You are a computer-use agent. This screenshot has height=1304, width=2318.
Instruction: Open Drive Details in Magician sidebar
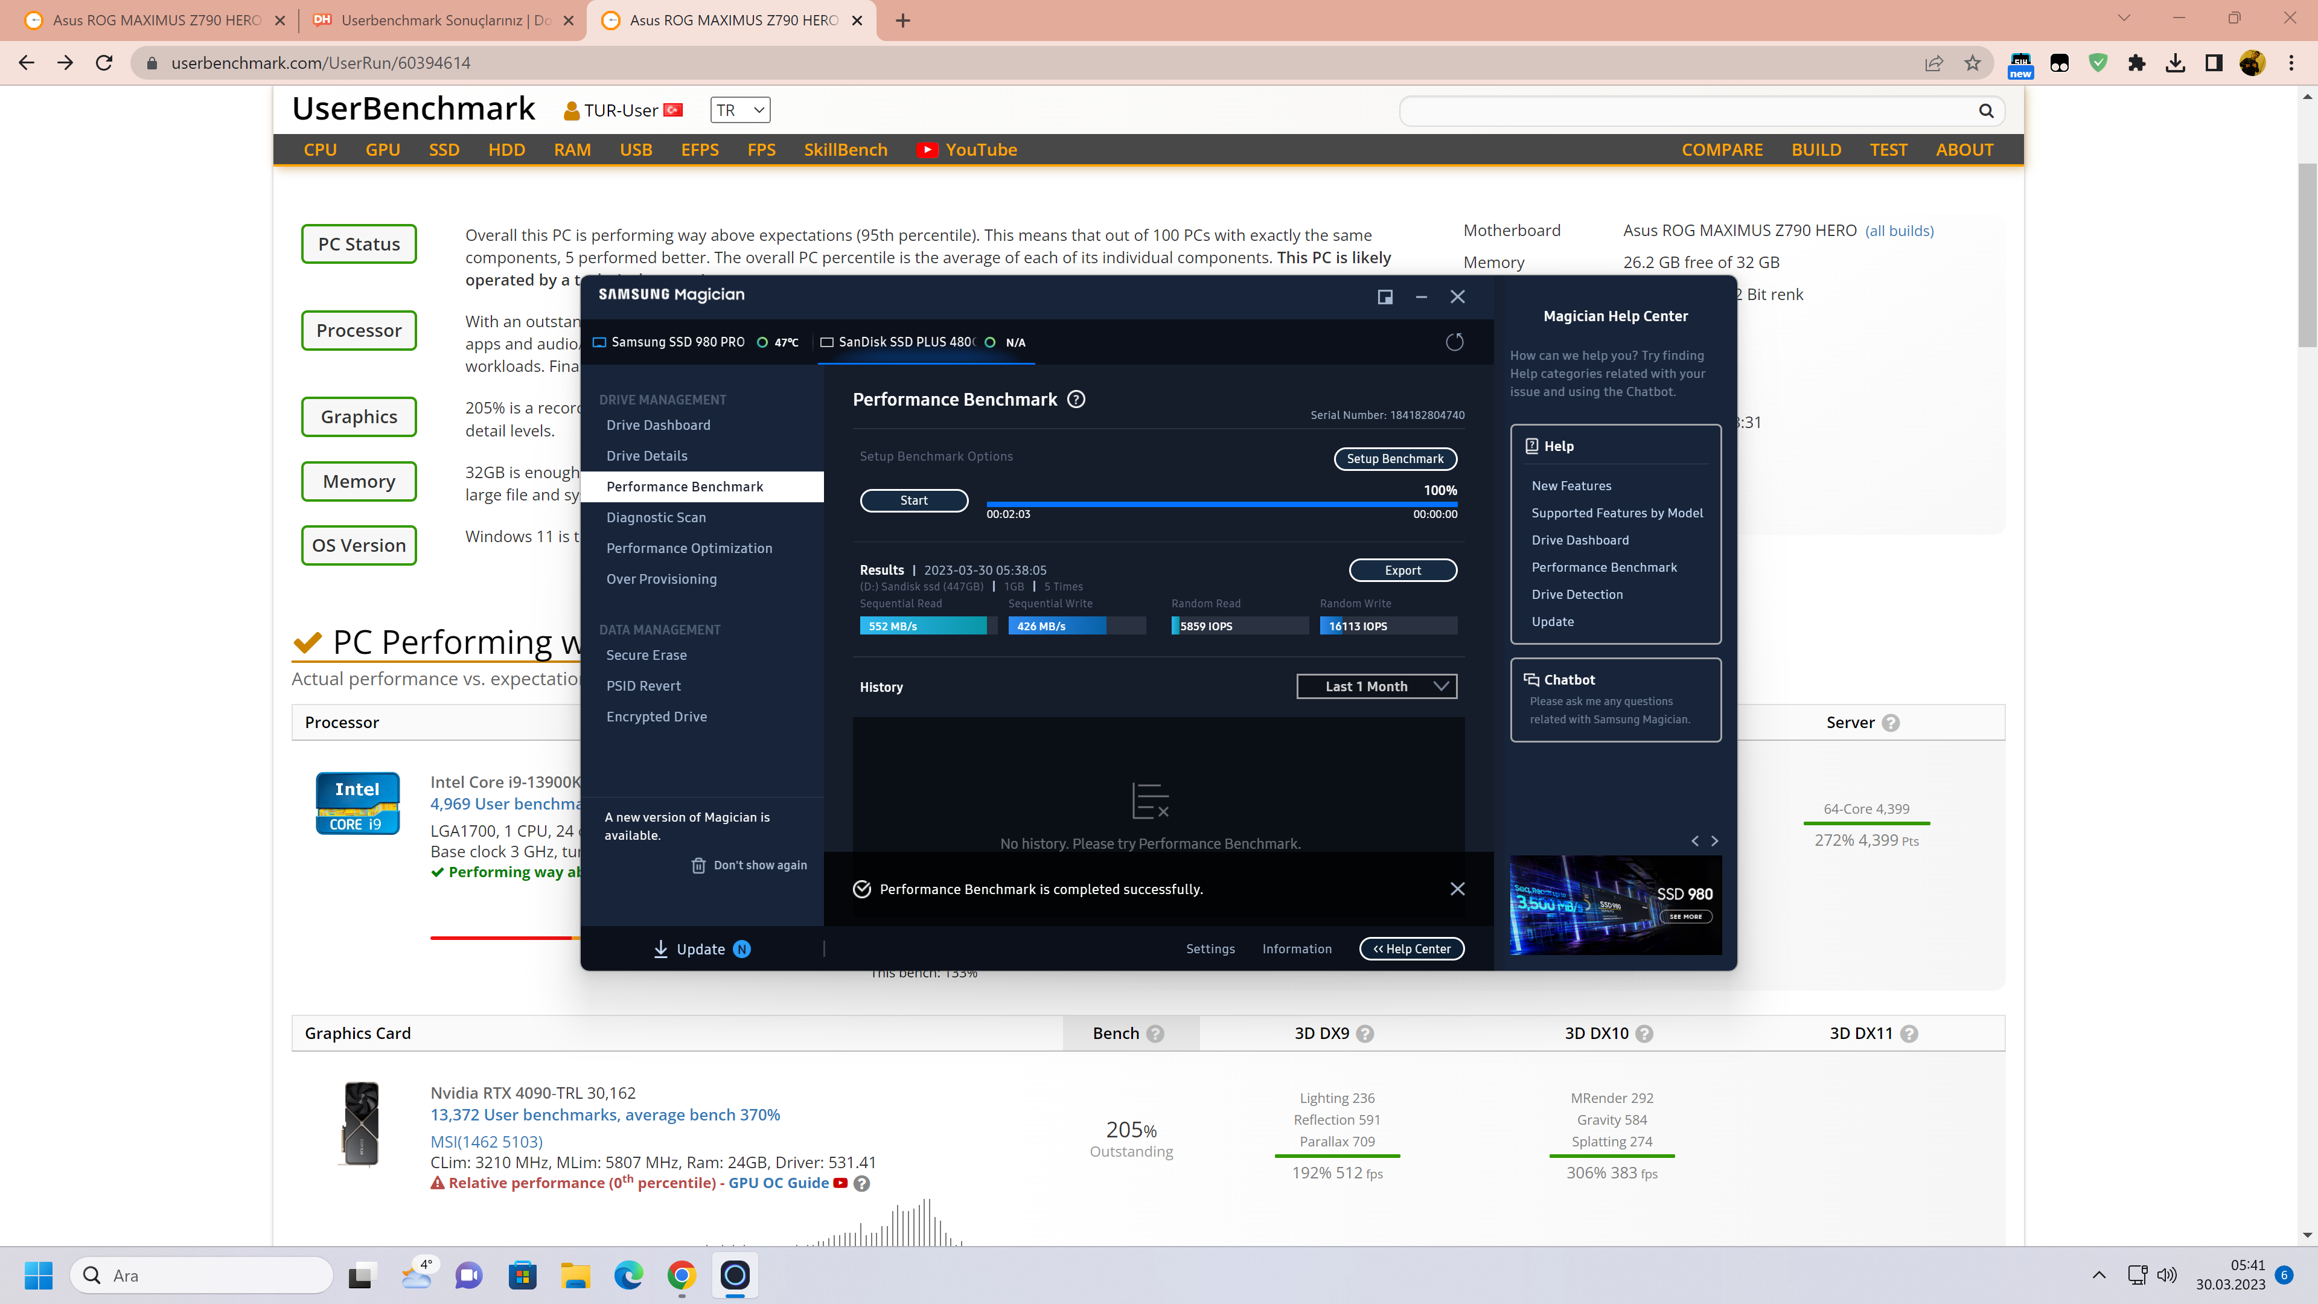tap(646, 455)
